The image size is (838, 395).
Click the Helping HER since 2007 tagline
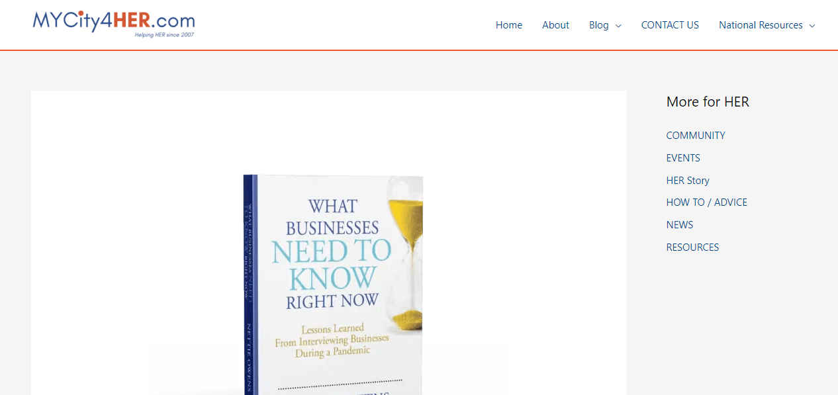(x=164, y=34)
